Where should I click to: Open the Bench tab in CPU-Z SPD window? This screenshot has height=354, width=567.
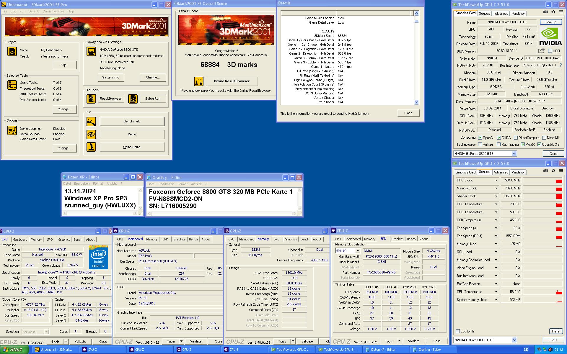pos(411,239)
